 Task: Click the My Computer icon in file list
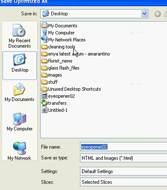click(x=44, y=32)
